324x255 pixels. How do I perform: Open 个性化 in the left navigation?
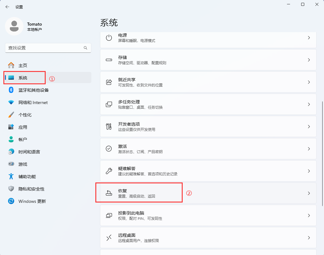click(x=25, y=115)
